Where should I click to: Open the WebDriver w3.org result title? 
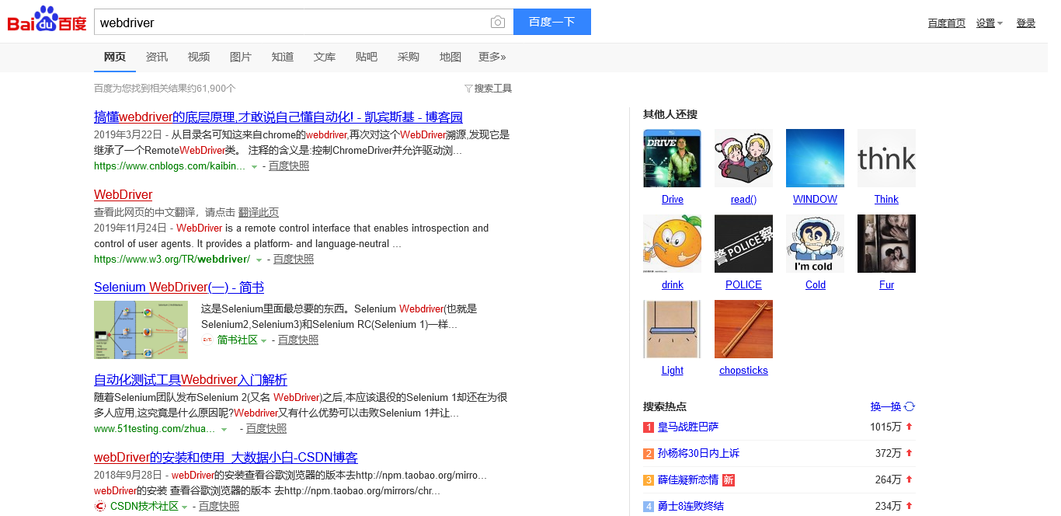click(123, 195)
